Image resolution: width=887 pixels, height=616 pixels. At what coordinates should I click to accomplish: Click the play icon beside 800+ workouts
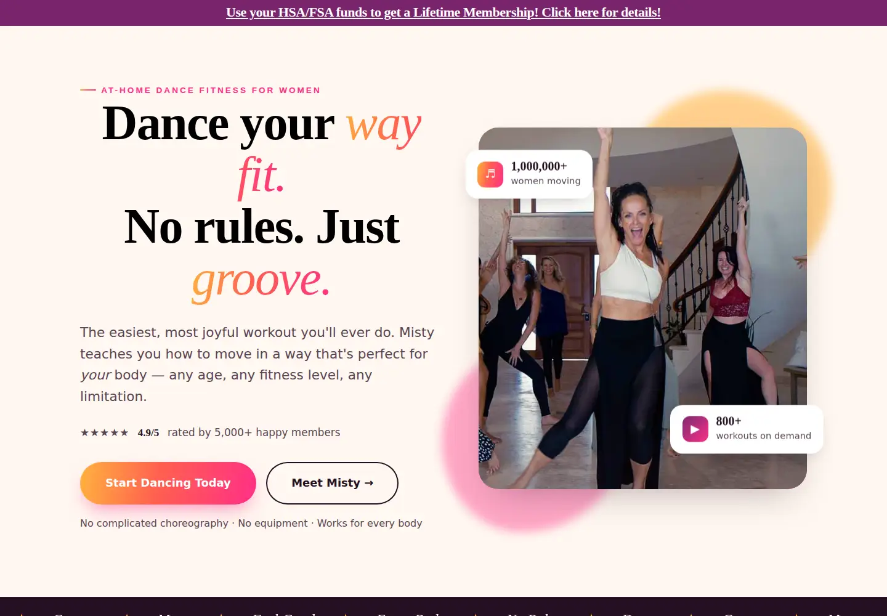(x=695, y=429)
